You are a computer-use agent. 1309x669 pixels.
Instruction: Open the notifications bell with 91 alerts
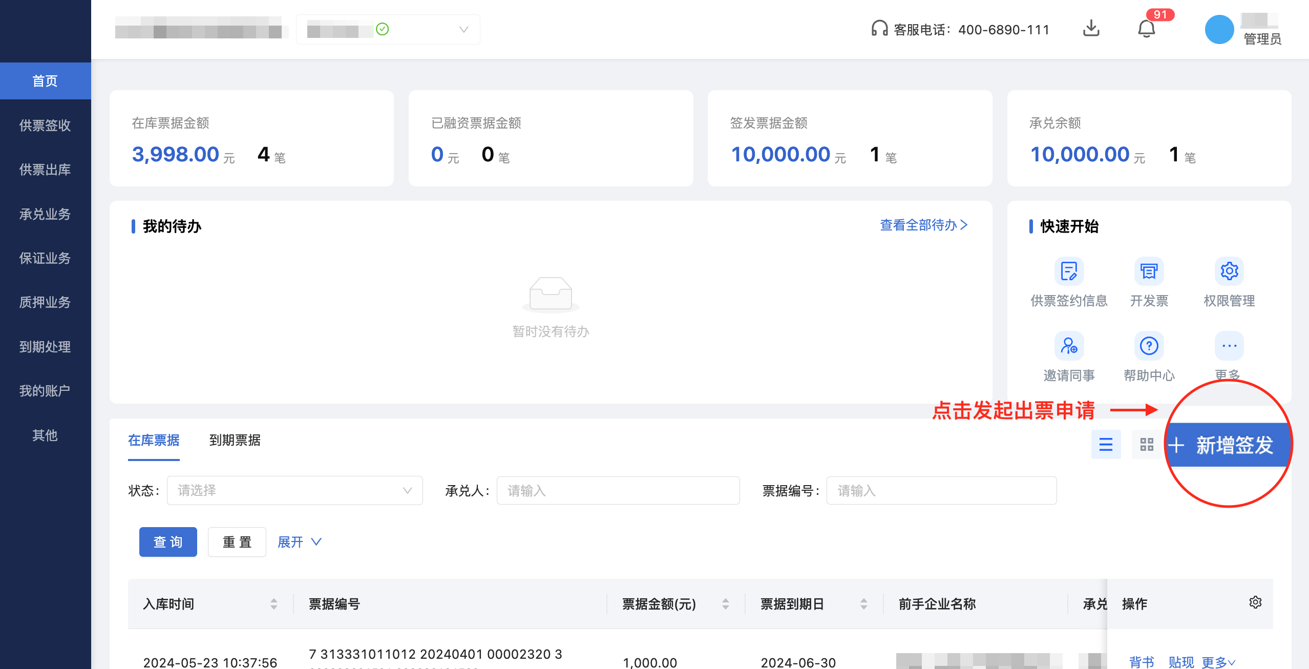1146,29
